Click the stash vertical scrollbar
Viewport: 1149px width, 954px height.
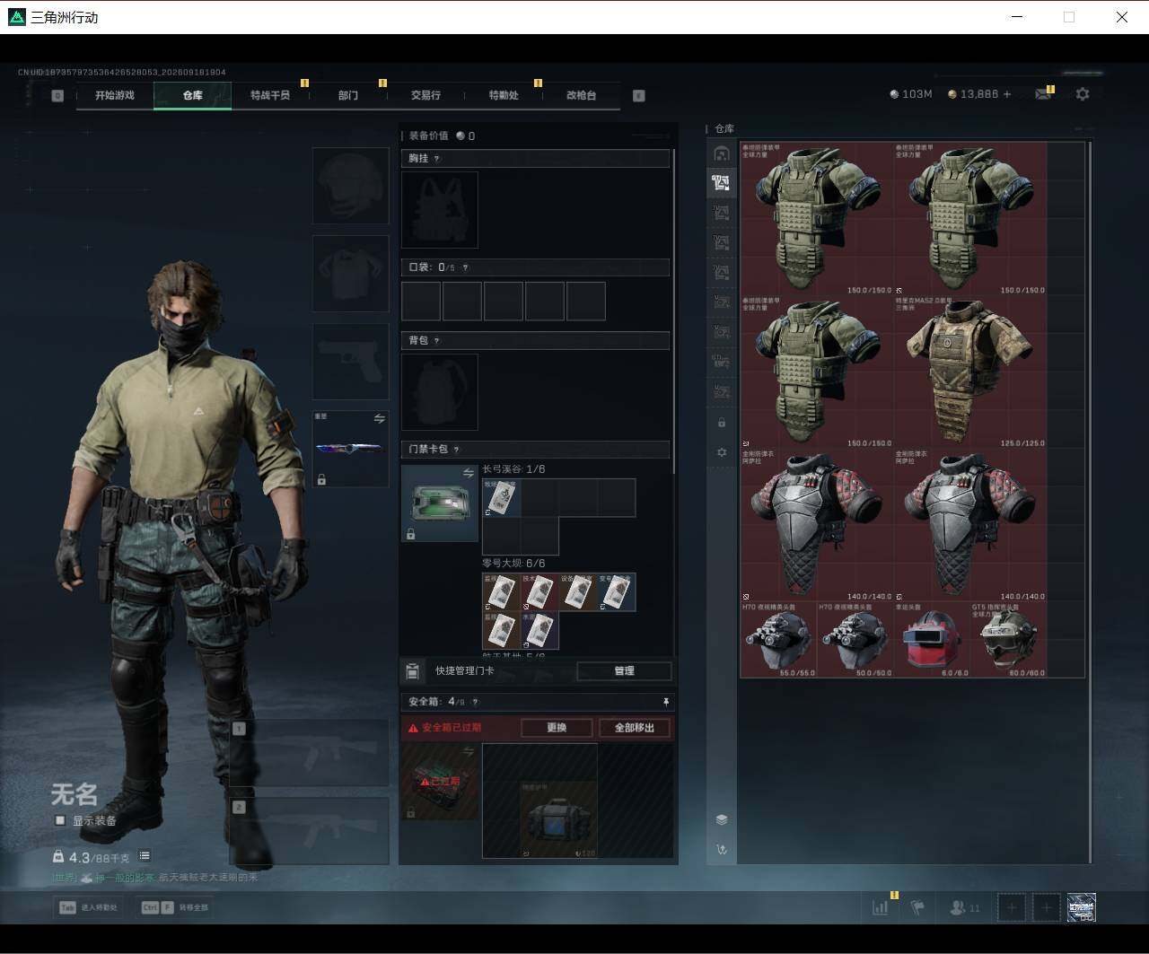click(1090, 501)
